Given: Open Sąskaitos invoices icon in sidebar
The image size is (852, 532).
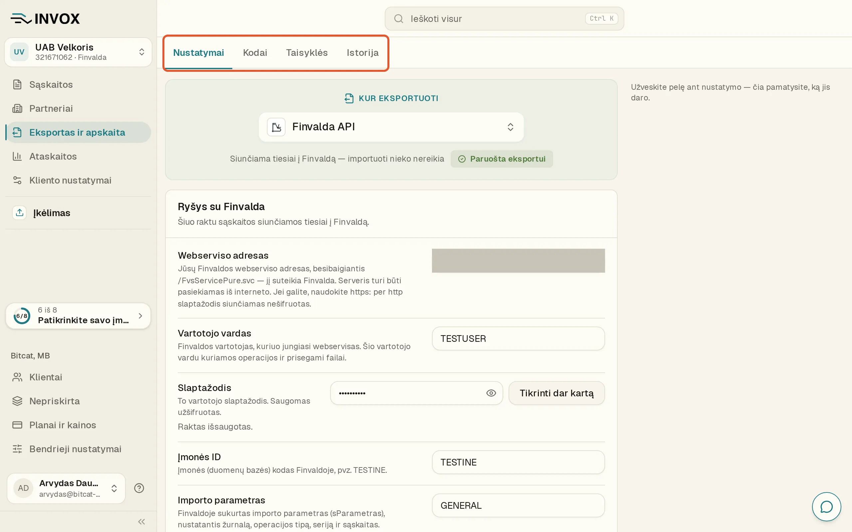Looking at the screenshot, I should [x=17, y=84].
